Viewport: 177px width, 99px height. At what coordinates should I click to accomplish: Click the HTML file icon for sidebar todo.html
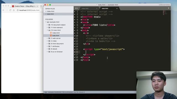click(51, 35)
